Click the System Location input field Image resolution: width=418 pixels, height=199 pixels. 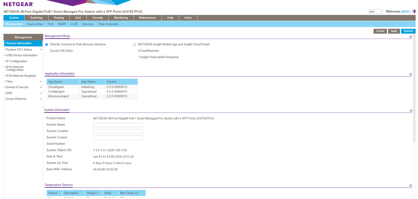(118, 131)
